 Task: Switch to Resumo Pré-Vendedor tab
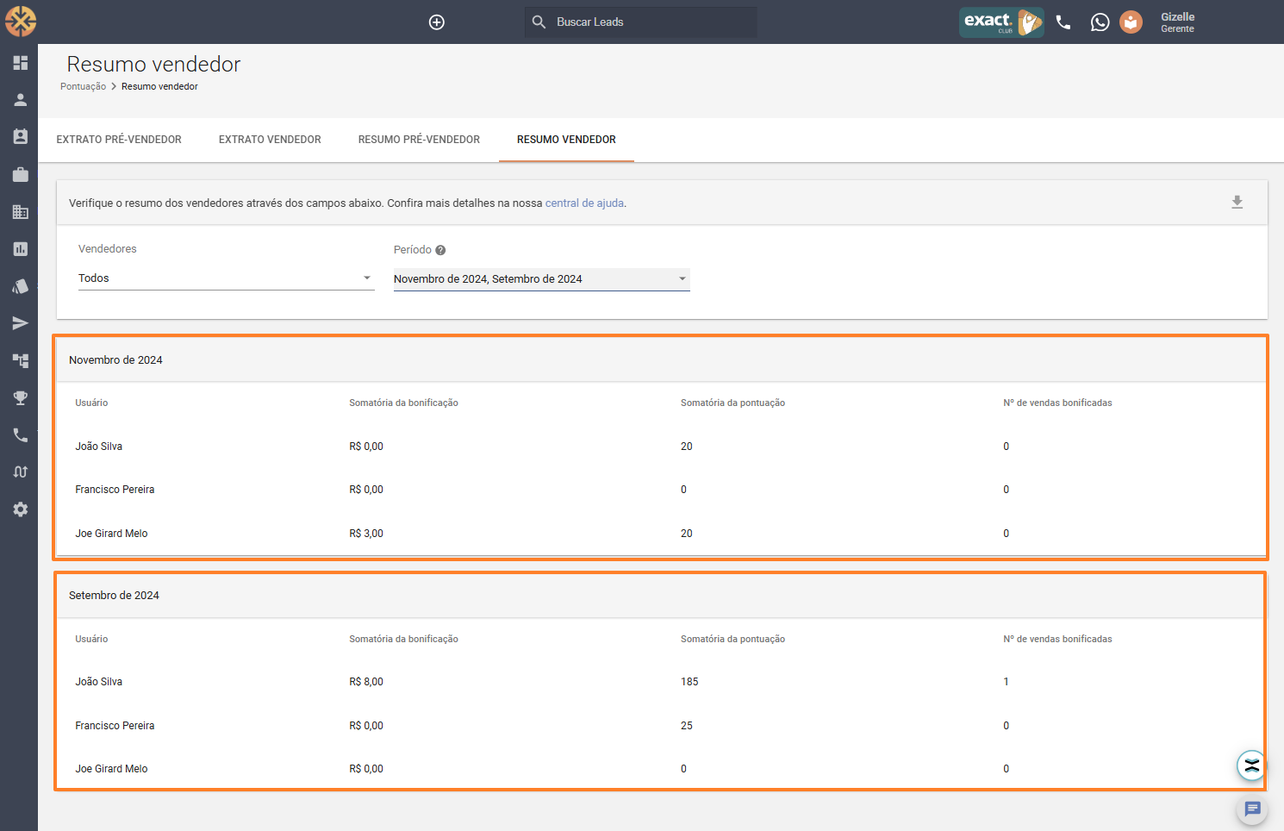419,140
